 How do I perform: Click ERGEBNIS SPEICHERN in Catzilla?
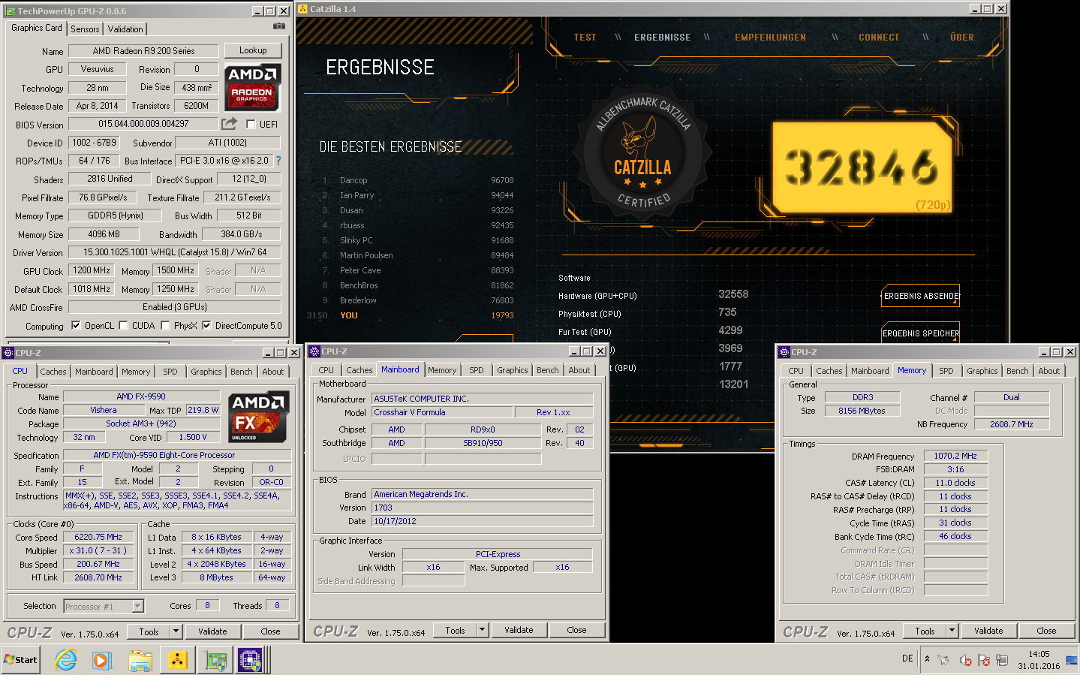[921, 333]
